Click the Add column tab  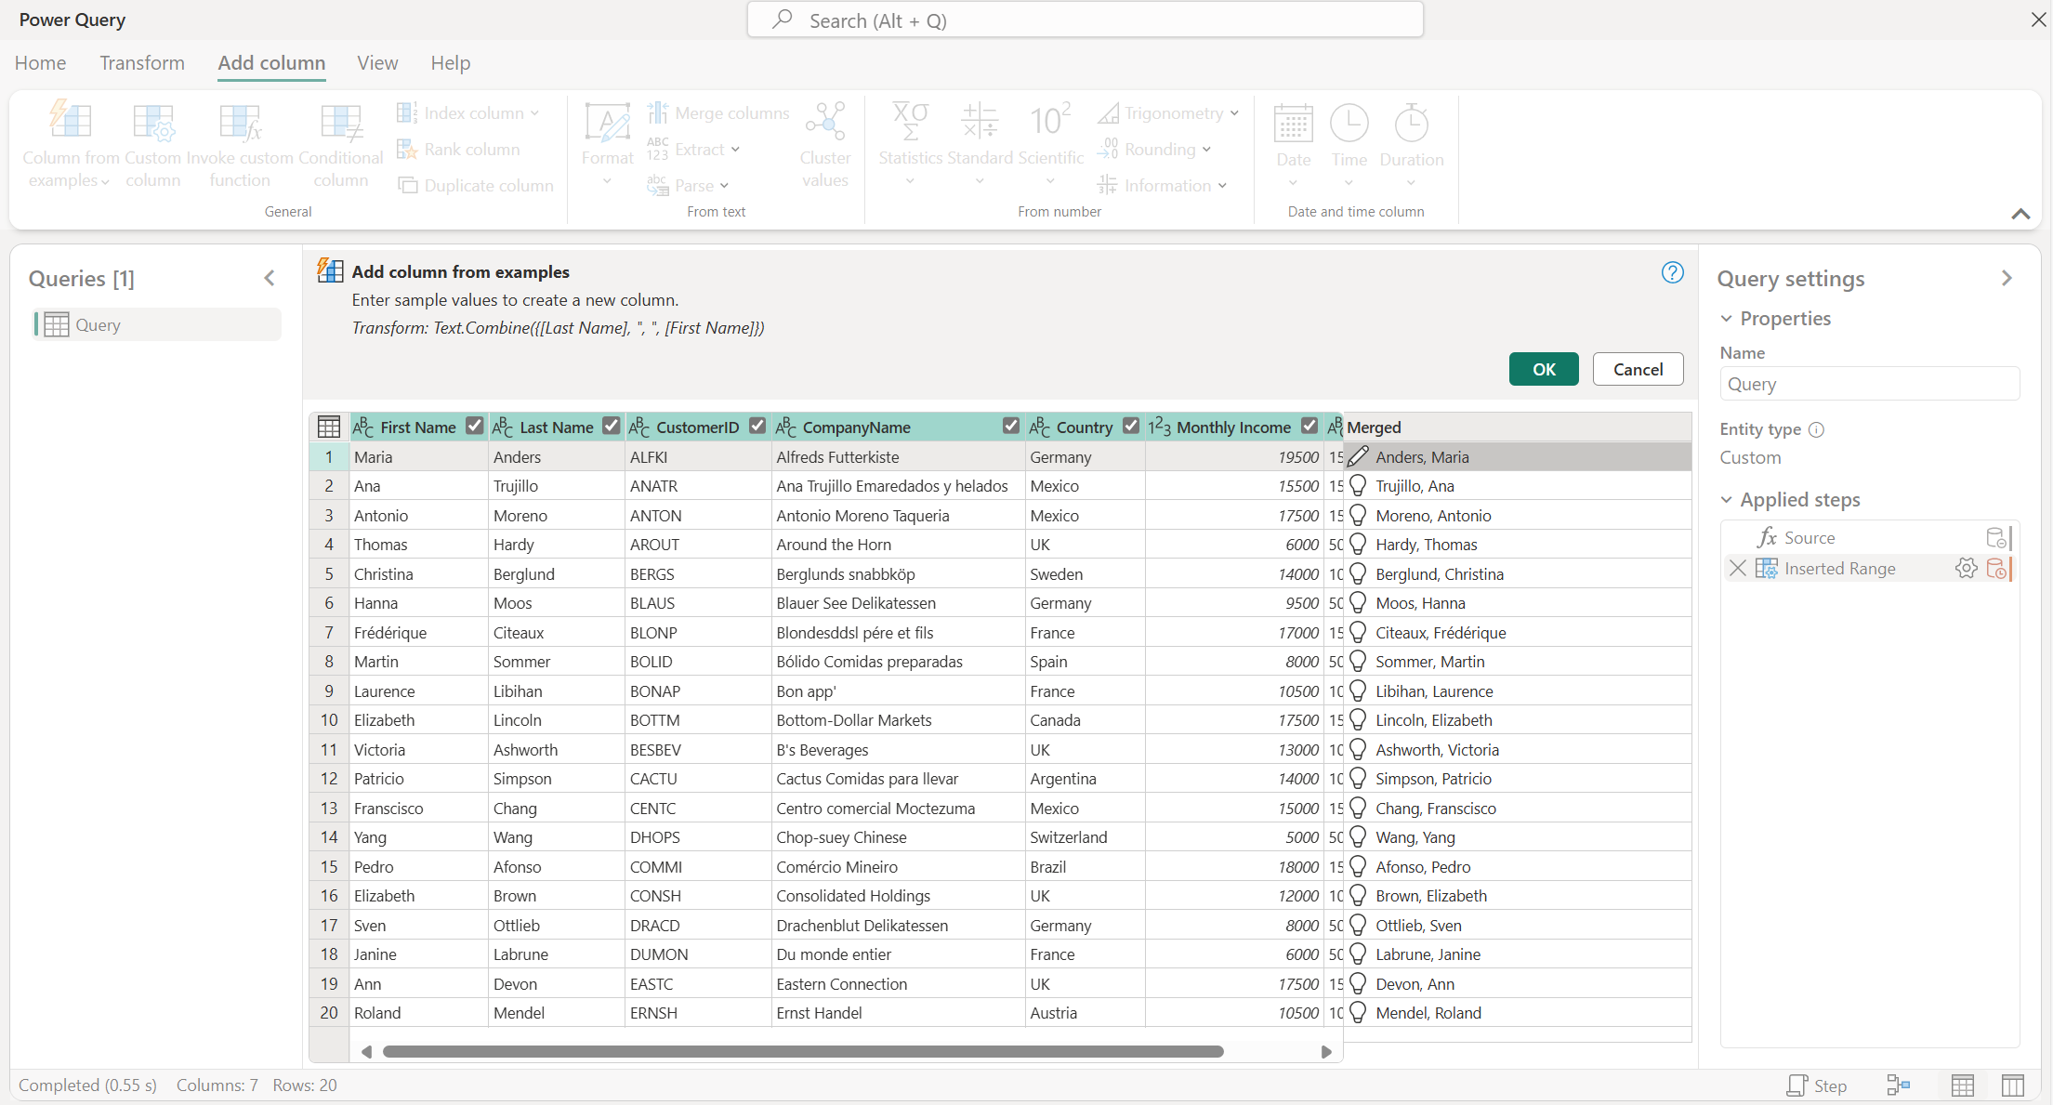click(270, 61)
